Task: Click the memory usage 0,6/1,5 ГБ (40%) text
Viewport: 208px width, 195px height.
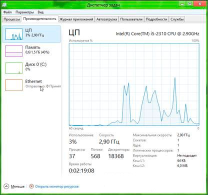Action: (37, 52)
